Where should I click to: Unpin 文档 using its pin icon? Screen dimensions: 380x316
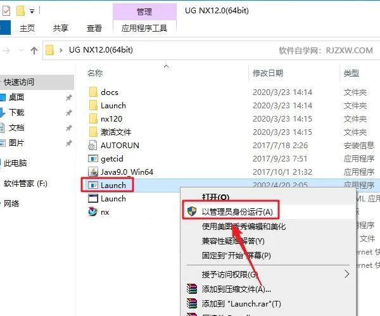point(69,128)
